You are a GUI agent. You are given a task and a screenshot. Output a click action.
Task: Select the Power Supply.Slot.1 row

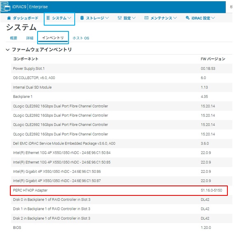pyautogui.click(x=121, y=69)
